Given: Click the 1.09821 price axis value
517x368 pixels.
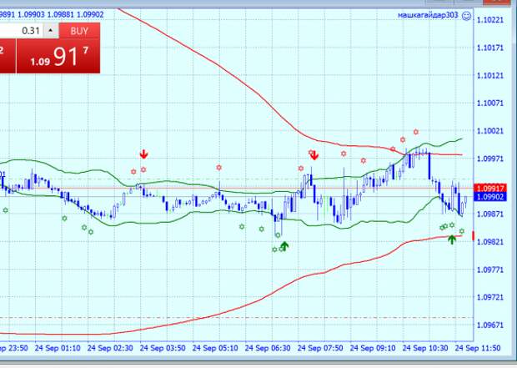Looking at the screenshot, I should tap(490, 242).
